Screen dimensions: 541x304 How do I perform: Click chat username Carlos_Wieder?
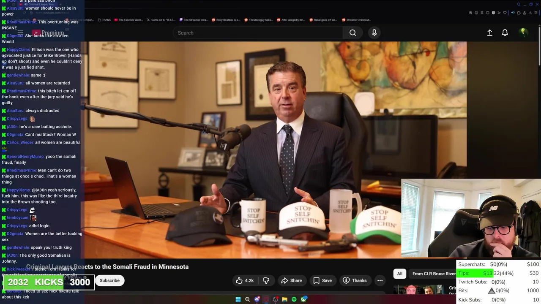tap(20, 143)
